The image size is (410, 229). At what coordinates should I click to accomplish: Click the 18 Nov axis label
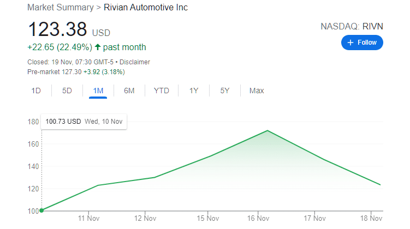pos(371,218)
